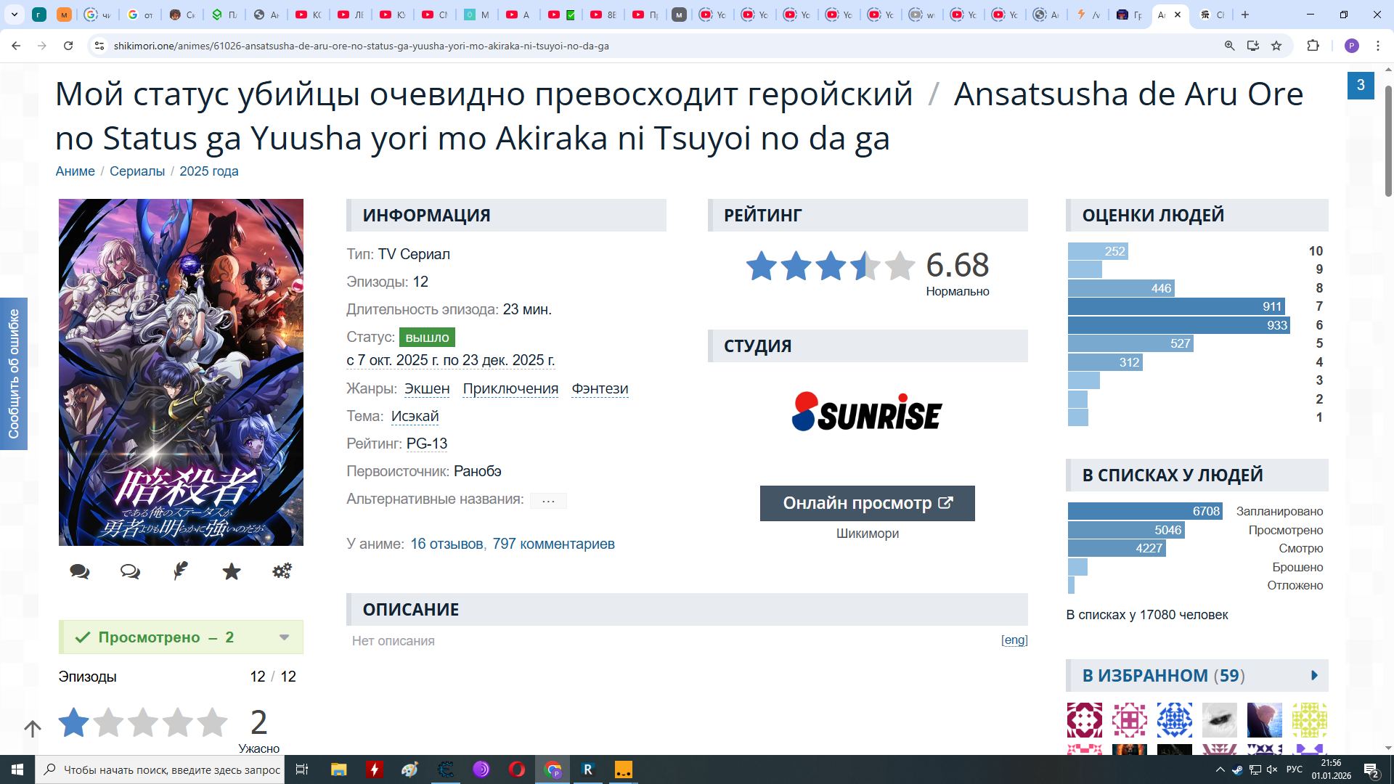Switch description language with eng toggle

pos(1014,640)
